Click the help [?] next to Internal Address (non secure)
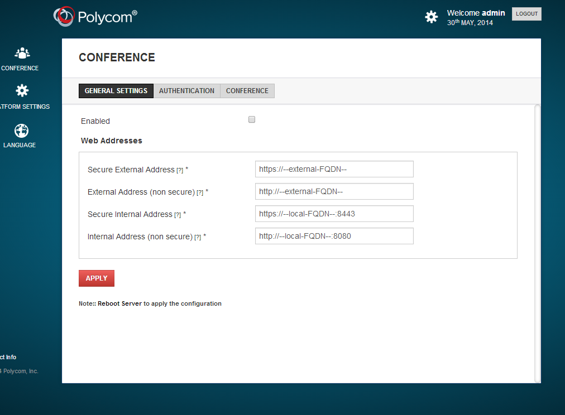 tap(198, 237)
